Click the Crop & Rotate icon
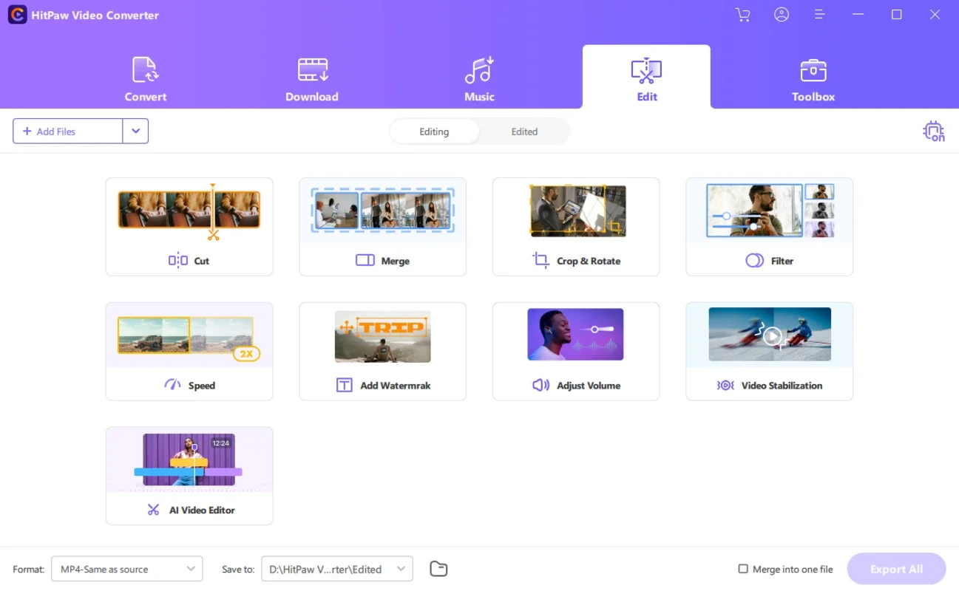The width and height of the screenshot is (959, 591). 541,260
